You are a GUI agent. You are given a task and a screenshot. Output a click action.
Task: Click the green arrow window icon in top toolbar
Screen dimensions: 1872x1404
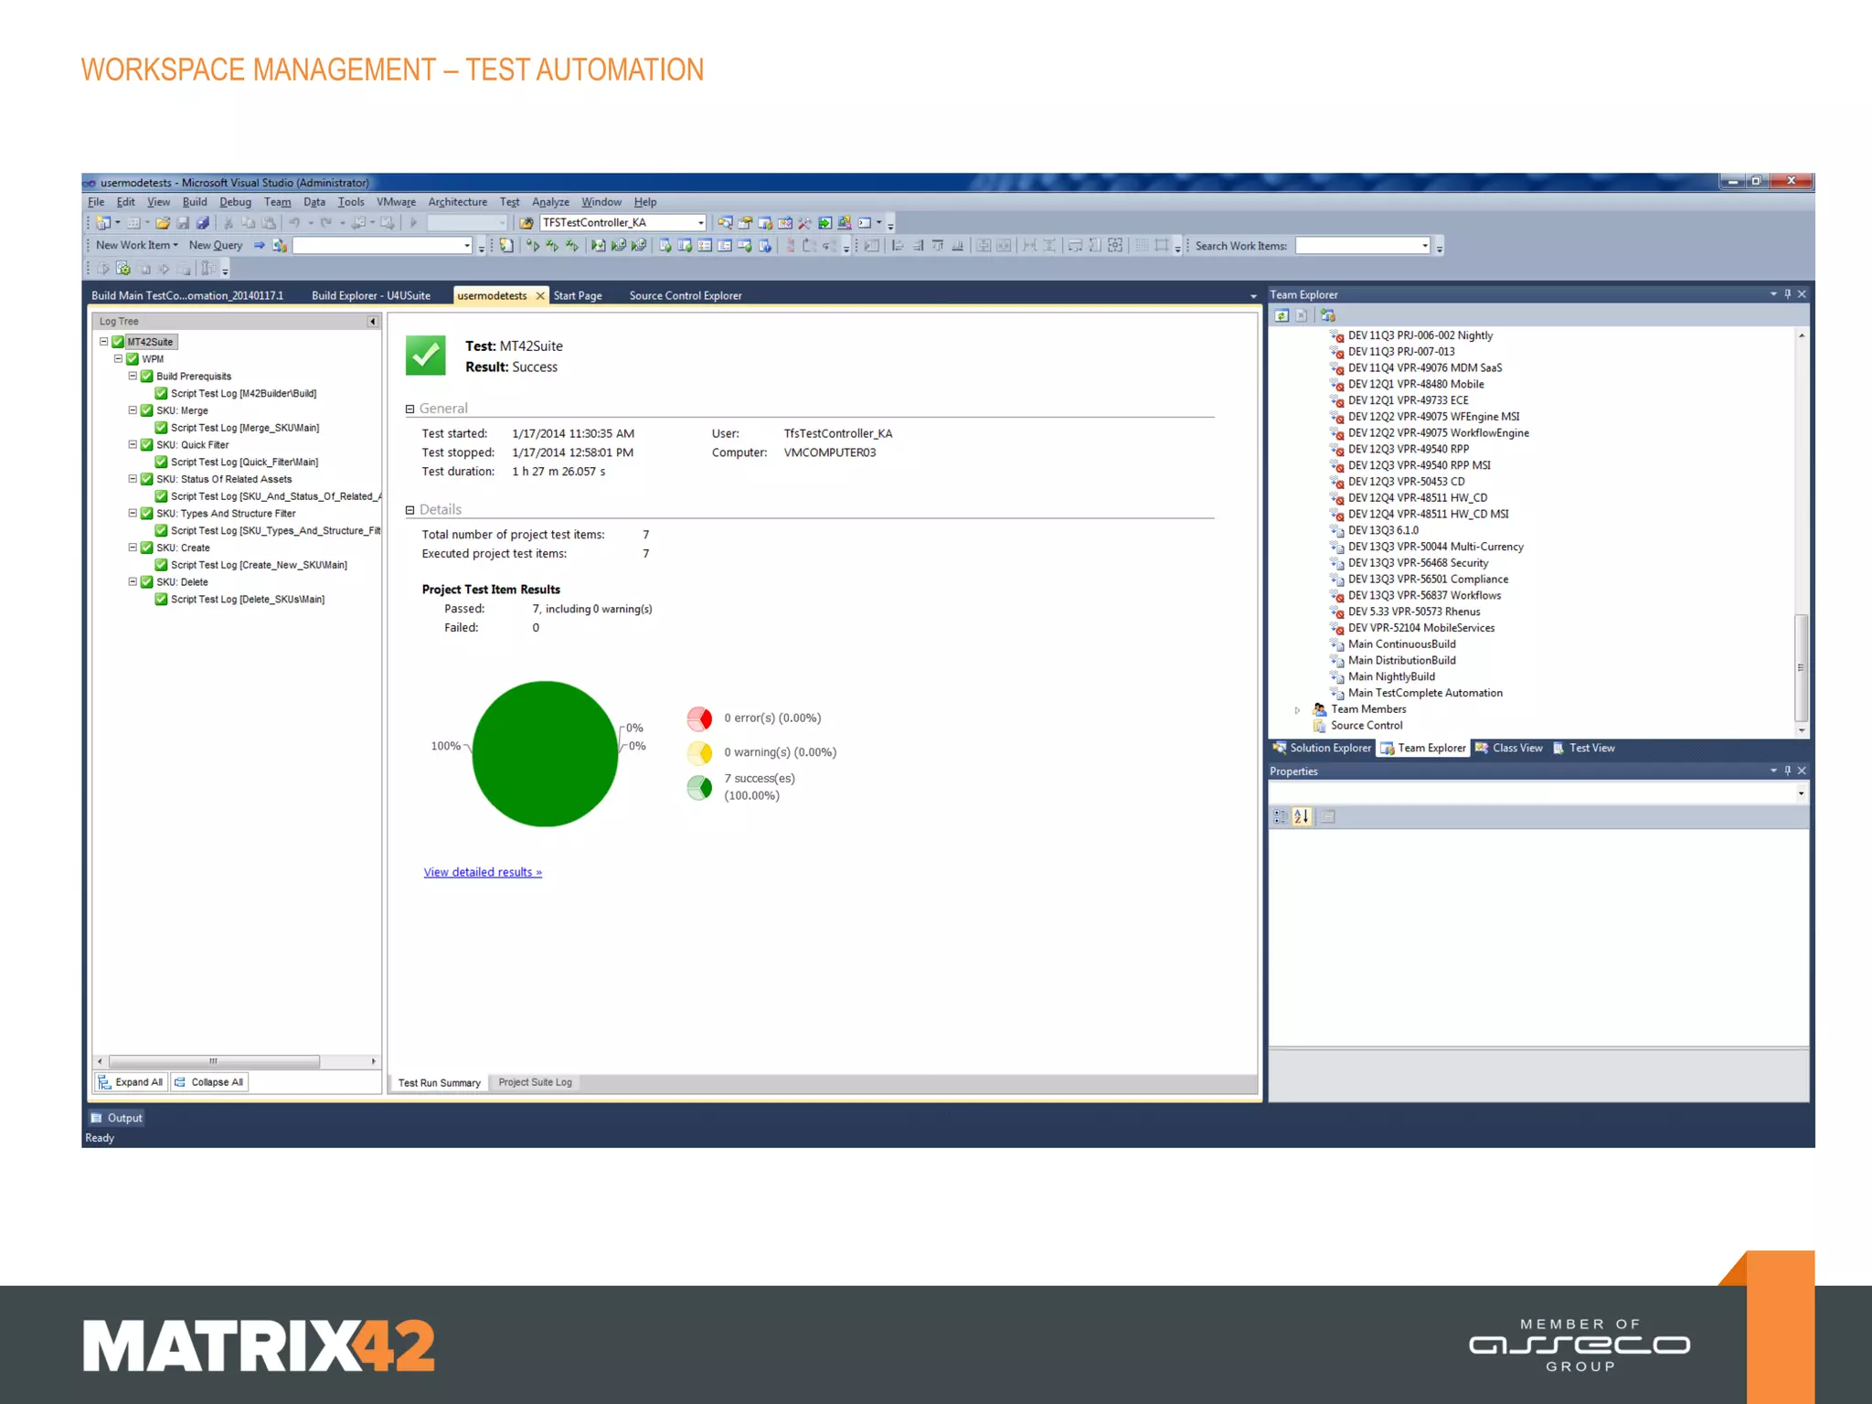pos(824,223)
